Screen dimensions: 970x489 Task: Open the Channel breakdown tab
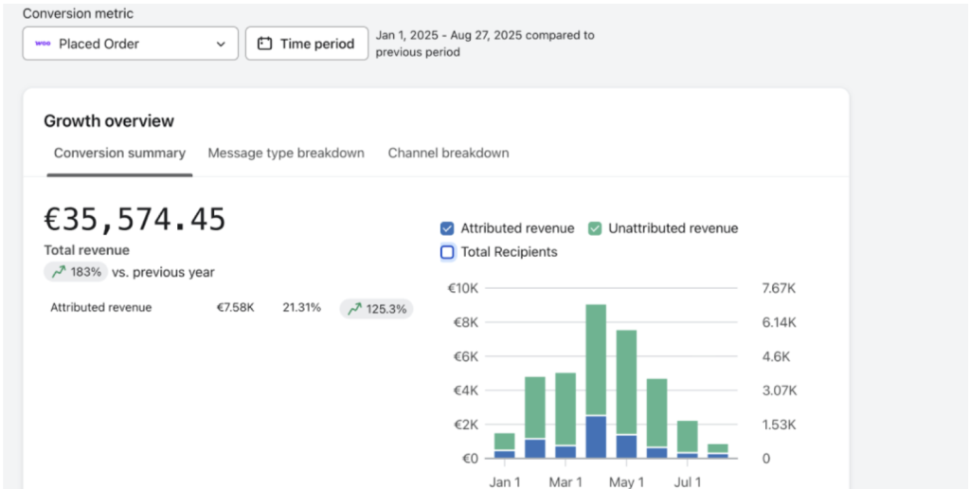click(448, 154)
